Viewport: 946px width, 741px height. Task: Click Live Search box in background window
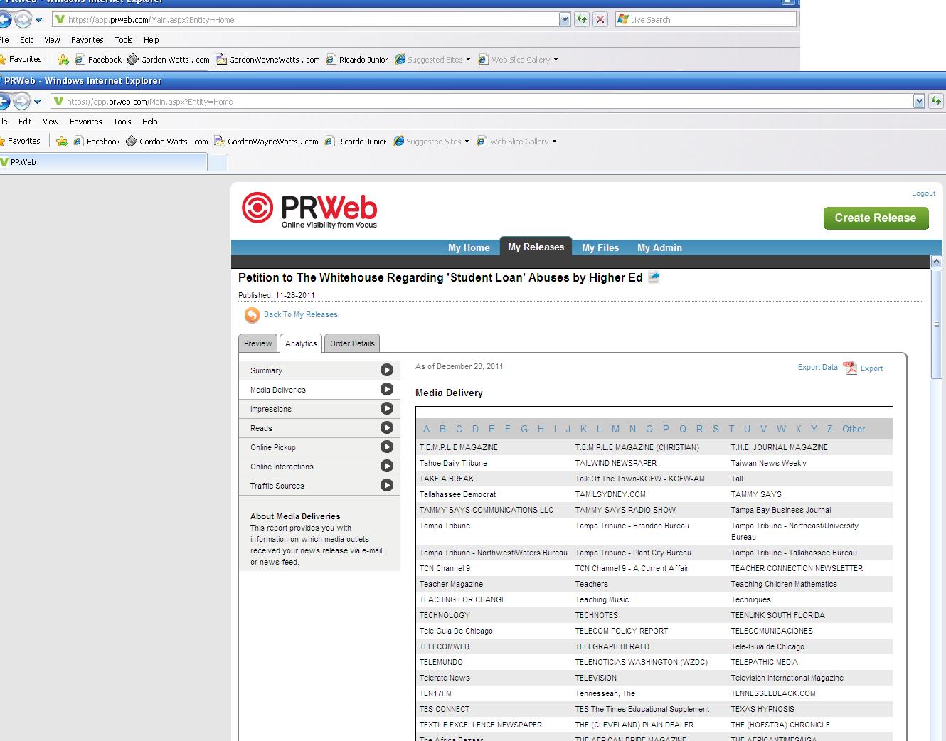pyautogui.click(x=706, y=19)
